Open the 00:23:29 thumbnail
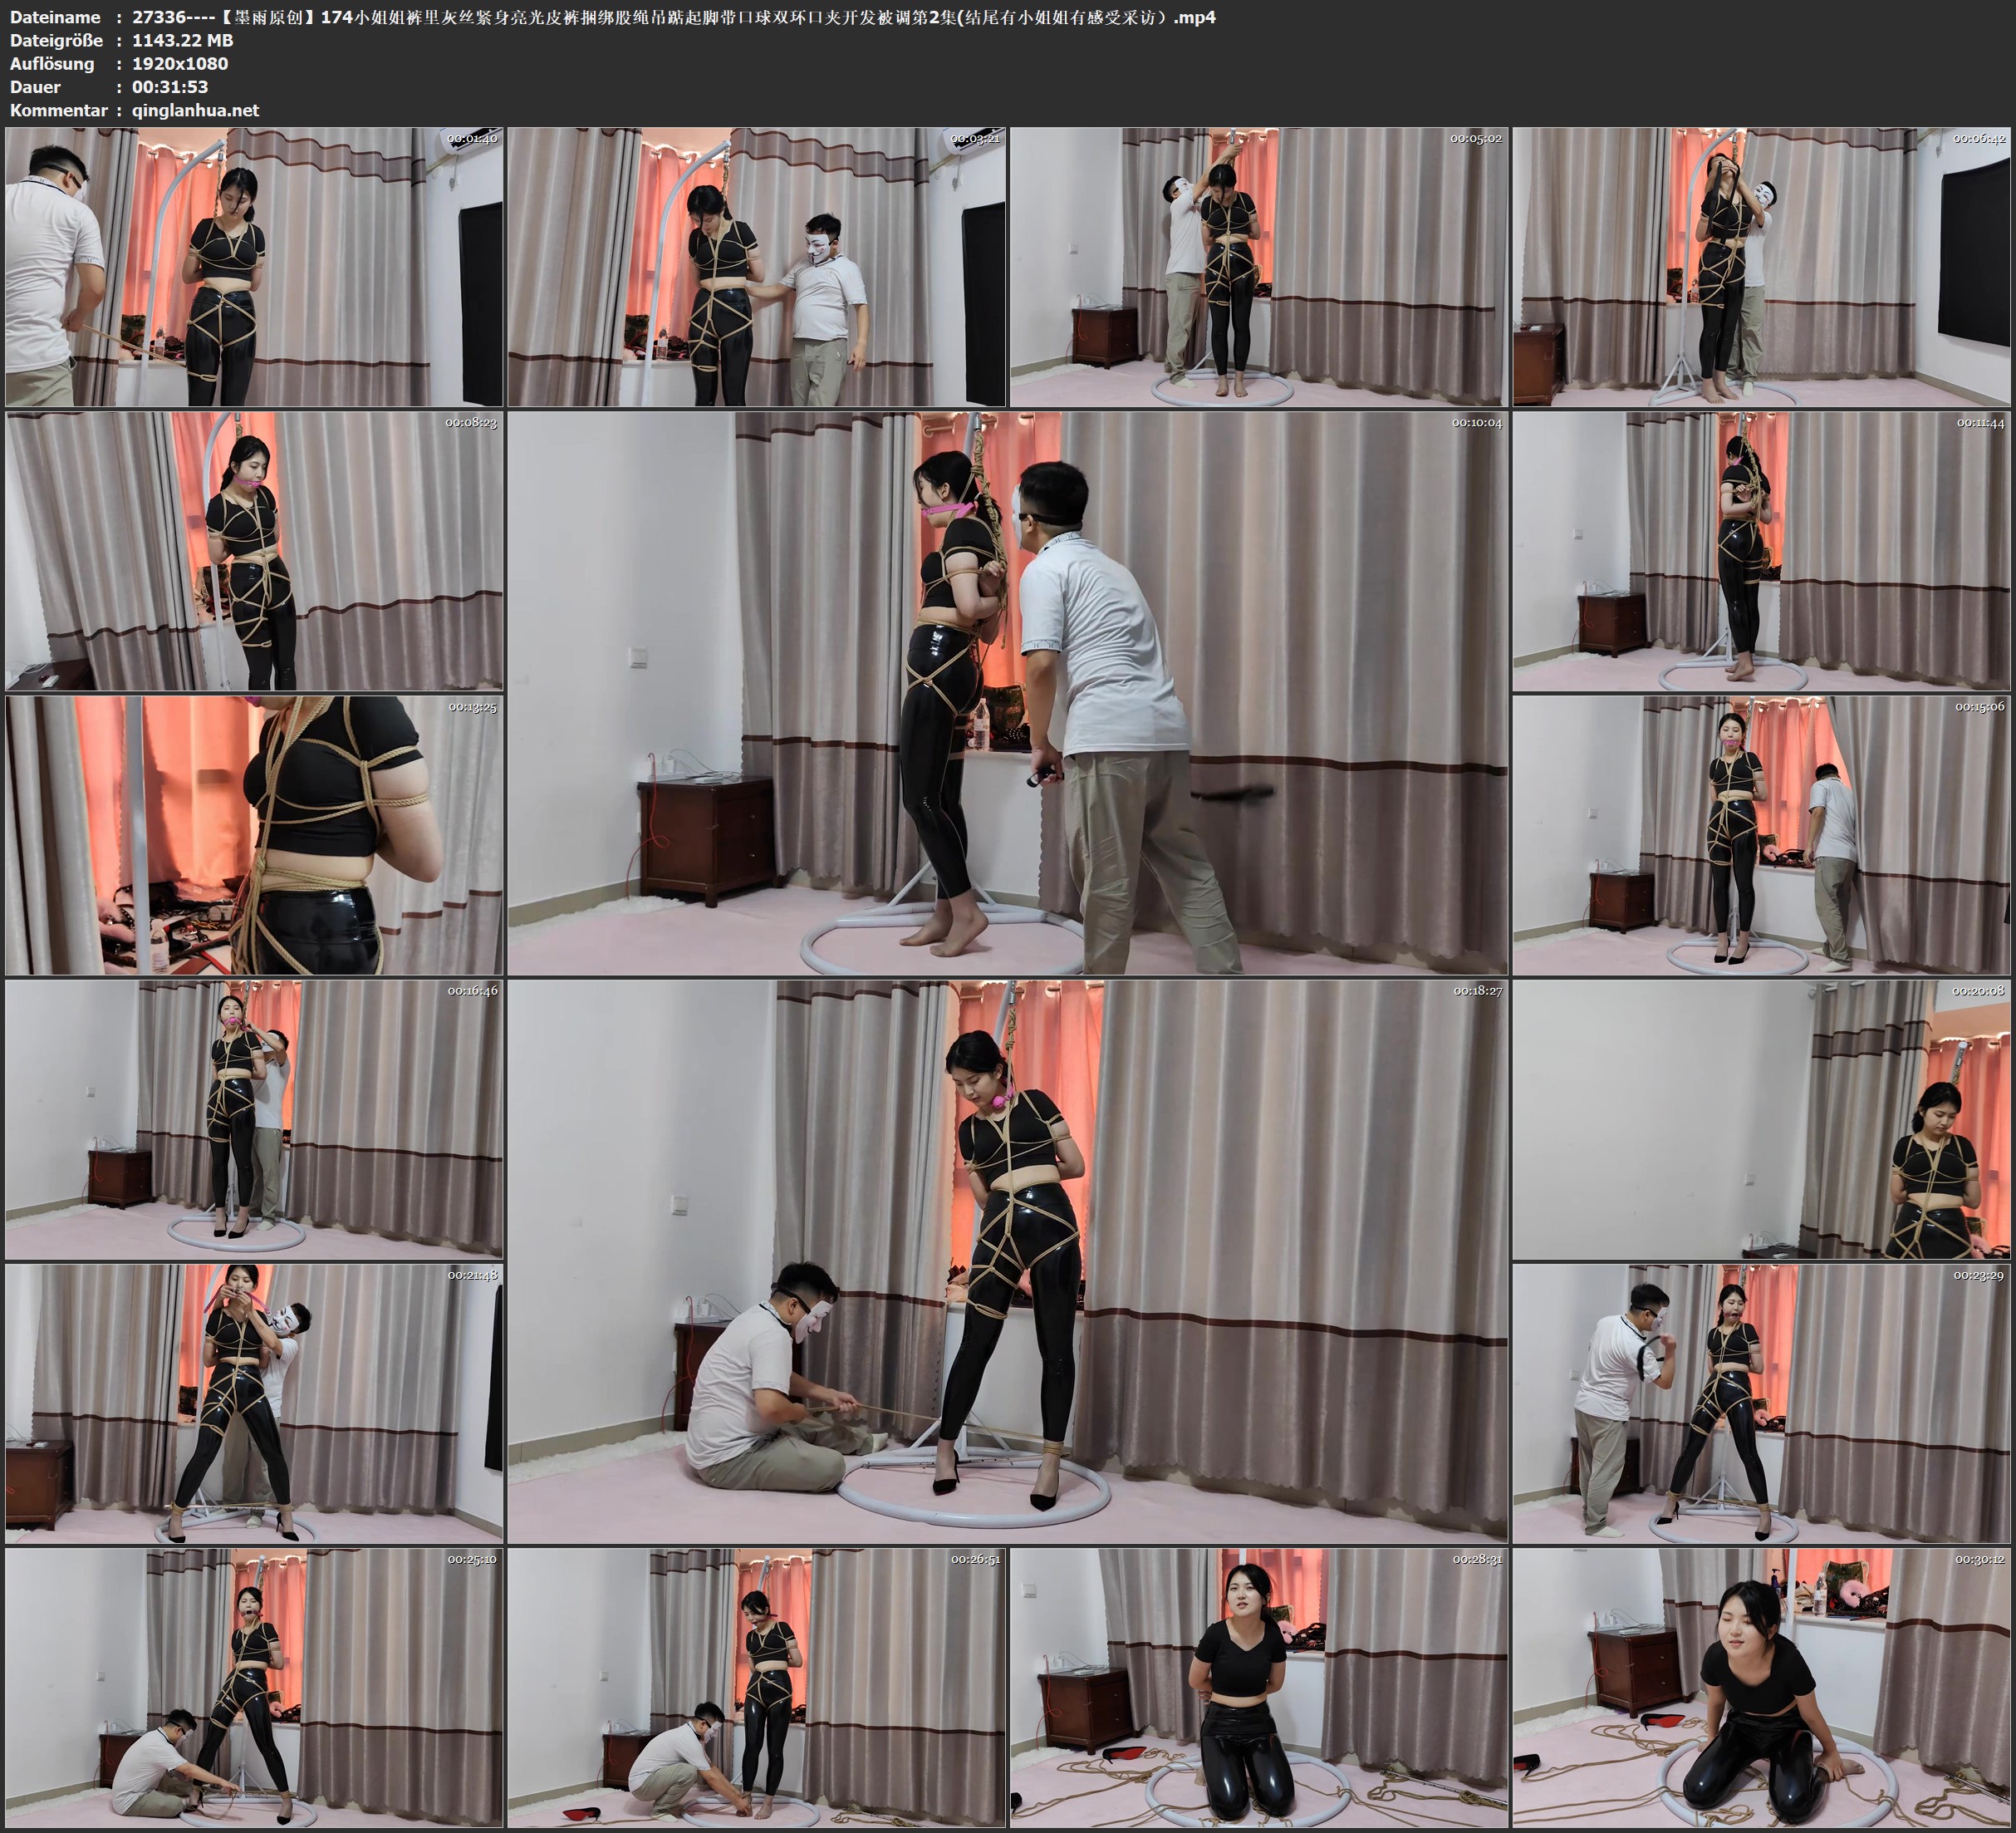This screenshot has width=2016, height=1833. 1761,1403
